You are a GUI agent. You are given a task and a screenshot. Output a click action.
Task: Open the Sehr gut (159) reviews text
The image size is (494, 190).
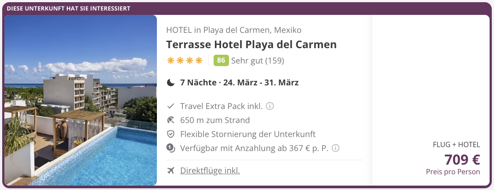[258, 60]
